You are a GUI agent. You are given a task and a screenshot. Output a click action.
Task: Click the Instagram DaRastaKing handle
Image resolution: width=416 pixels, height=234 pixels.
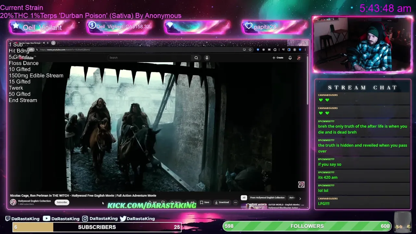pos(100,219)
